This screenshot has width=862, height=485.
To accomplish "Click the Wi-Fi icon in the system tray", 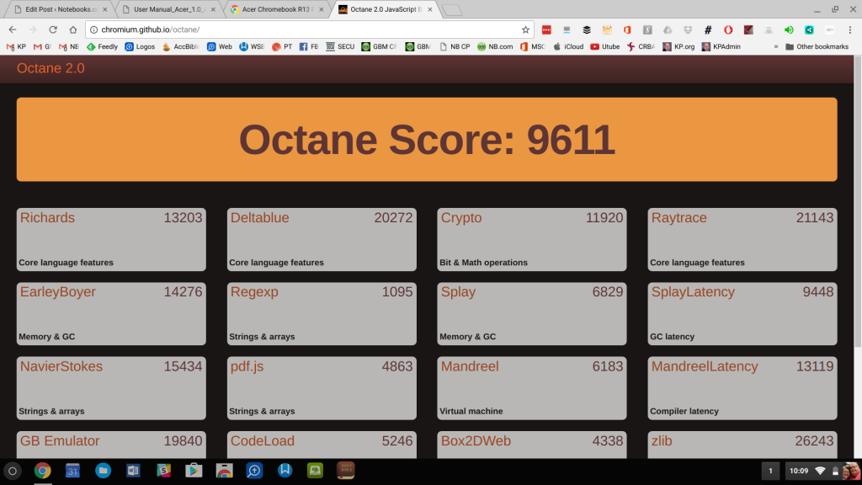I will point(820,471).
